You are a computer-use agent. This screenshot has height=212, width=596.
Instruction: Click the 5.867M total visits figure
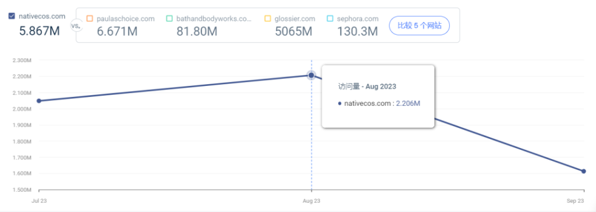40,30
